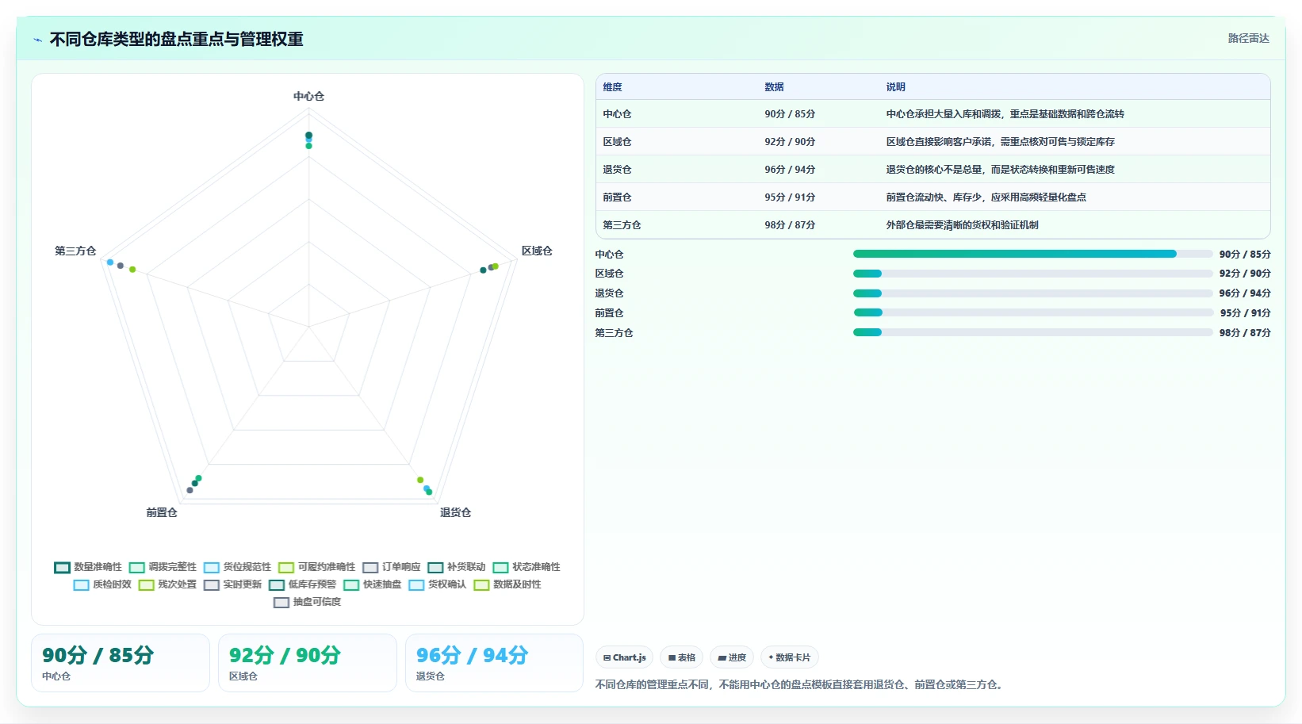Image resolution: width=1302 pixels, height=724 pixels.
Task: Hide the 低库存预警 legend series
Action: click(x=302, y=584)
